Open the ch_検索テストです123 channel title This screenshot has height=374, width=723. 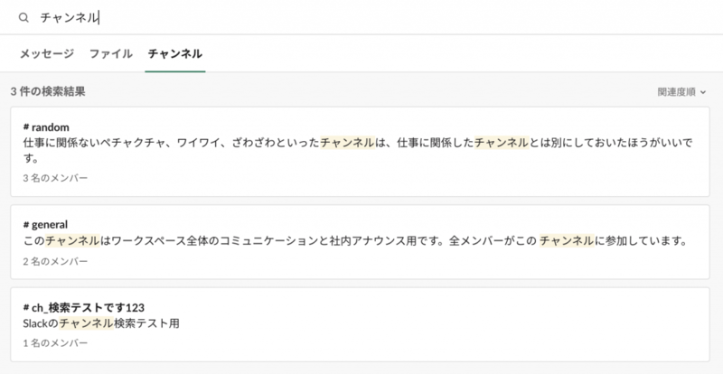(x=88, y=307)
